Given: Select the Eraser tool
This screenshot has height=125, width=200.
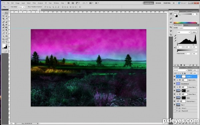Looking at the screenshot, I should coord(3,27).
